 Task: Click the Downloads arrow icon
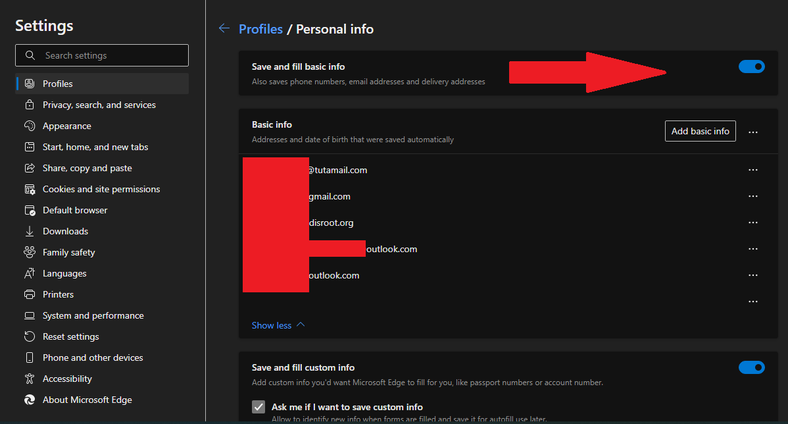29,231
